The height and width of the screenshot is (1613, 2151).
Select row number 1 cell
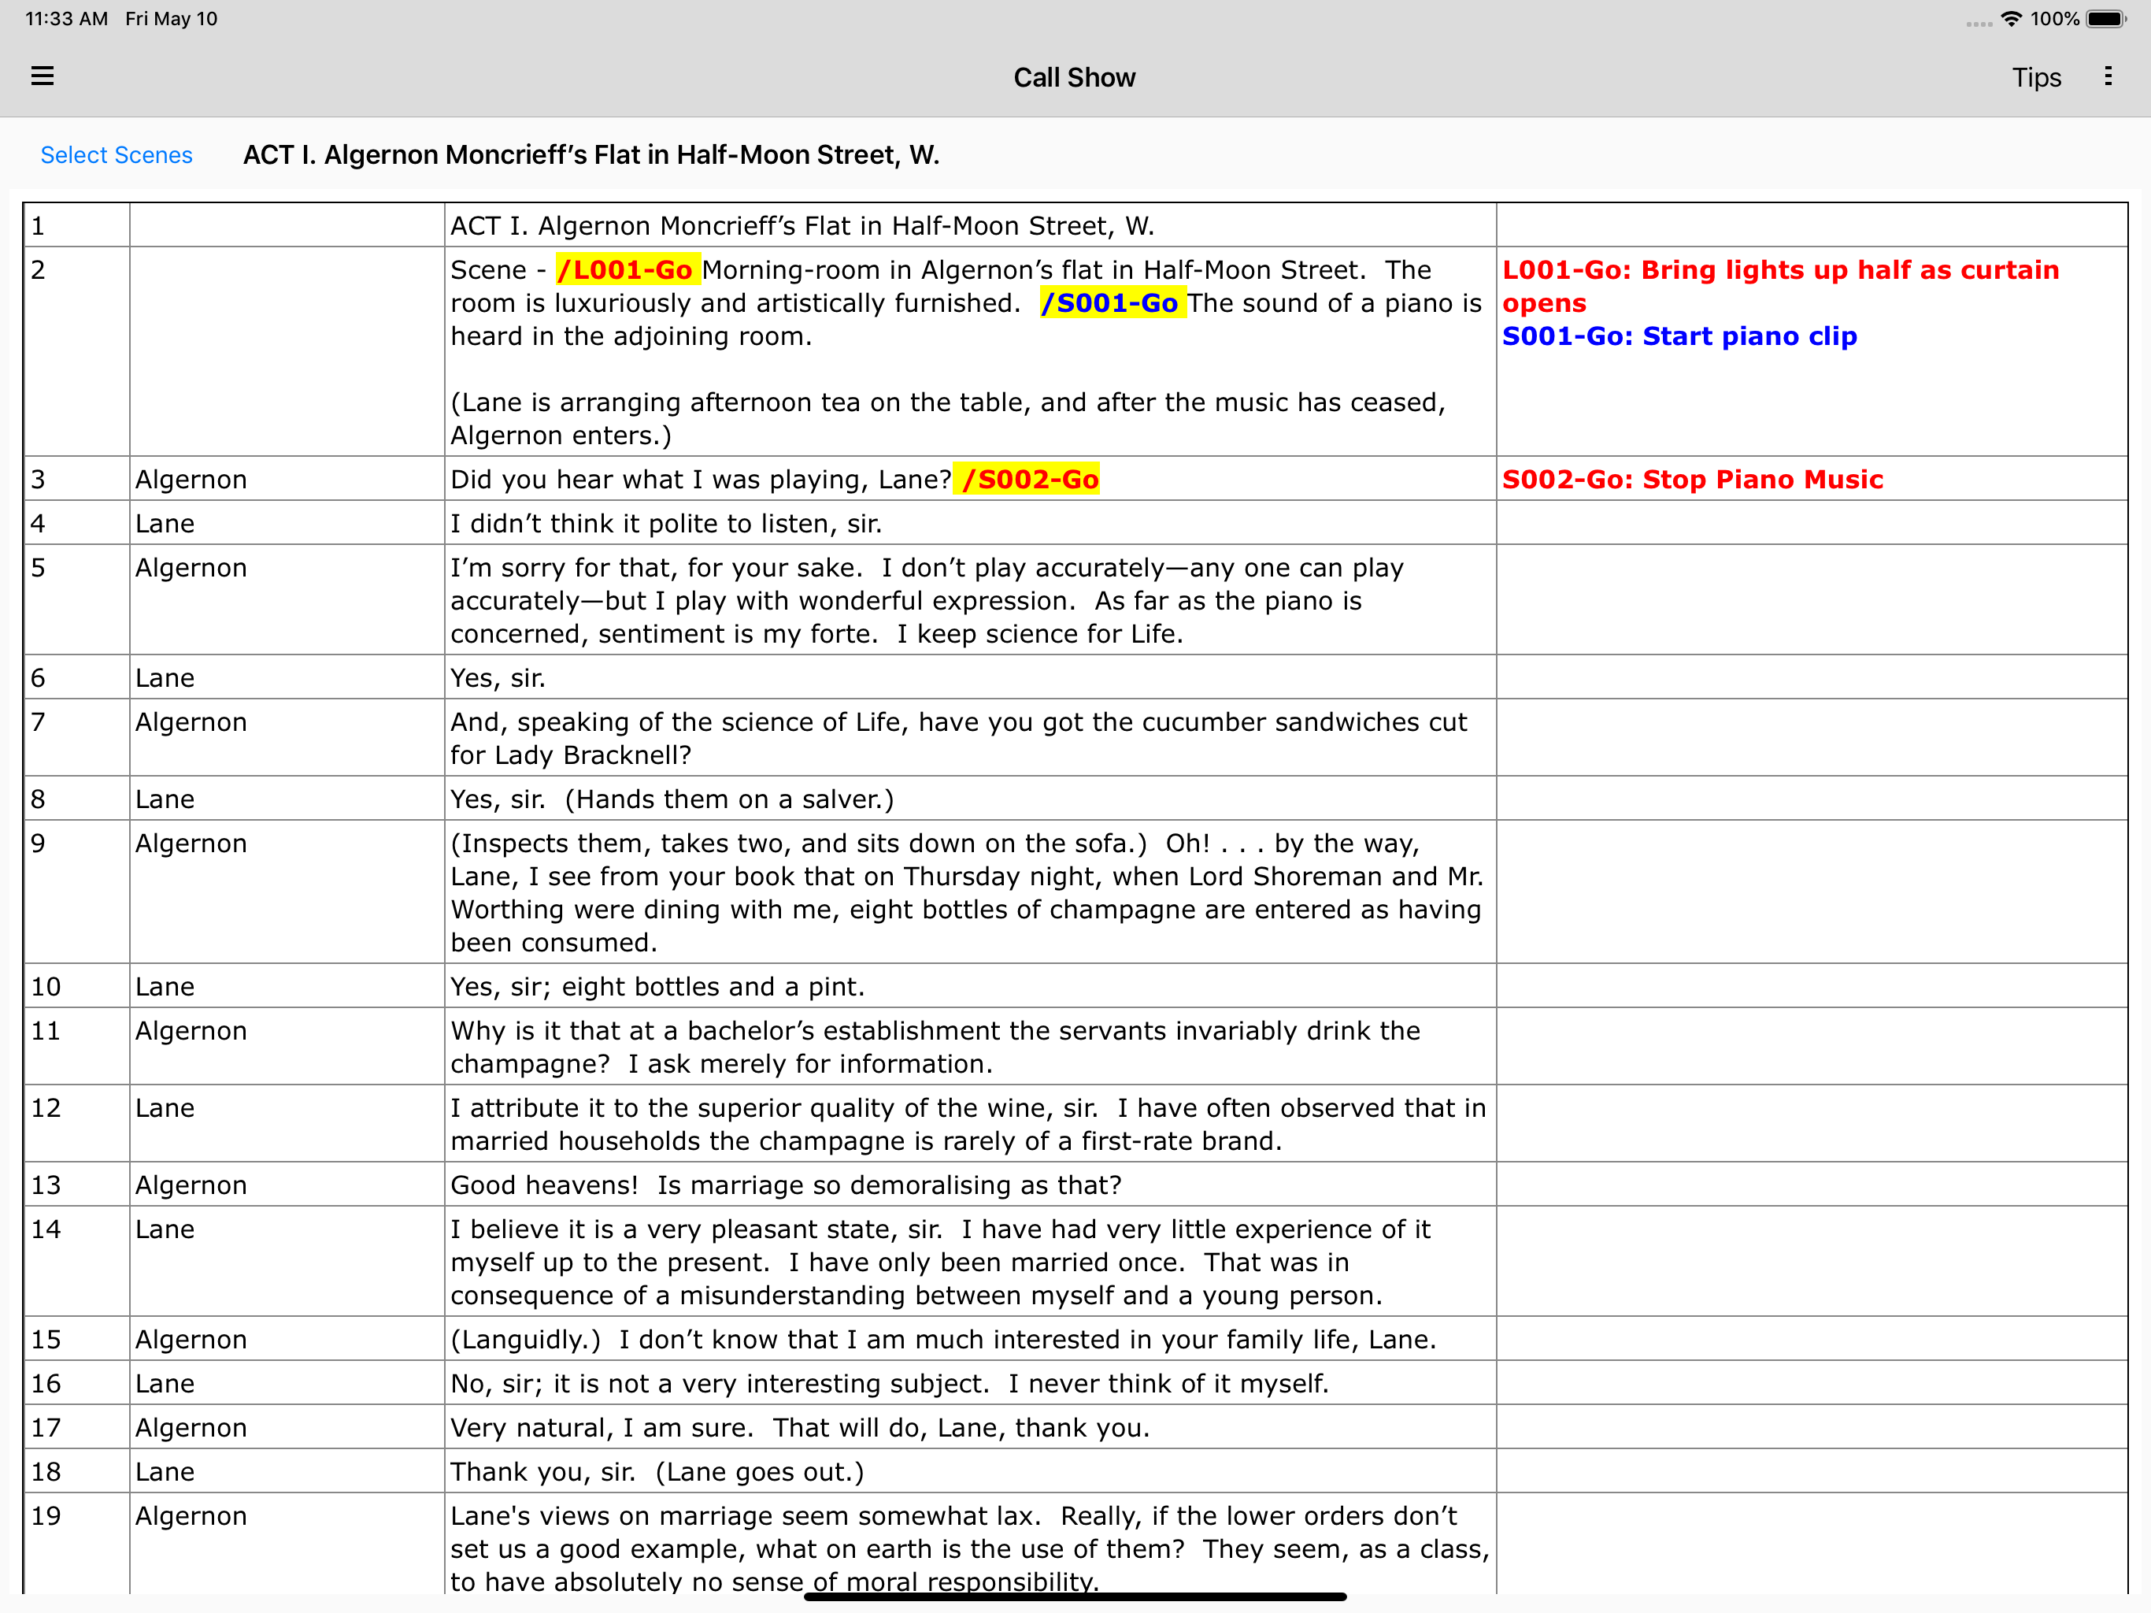(x=77, y=226)
